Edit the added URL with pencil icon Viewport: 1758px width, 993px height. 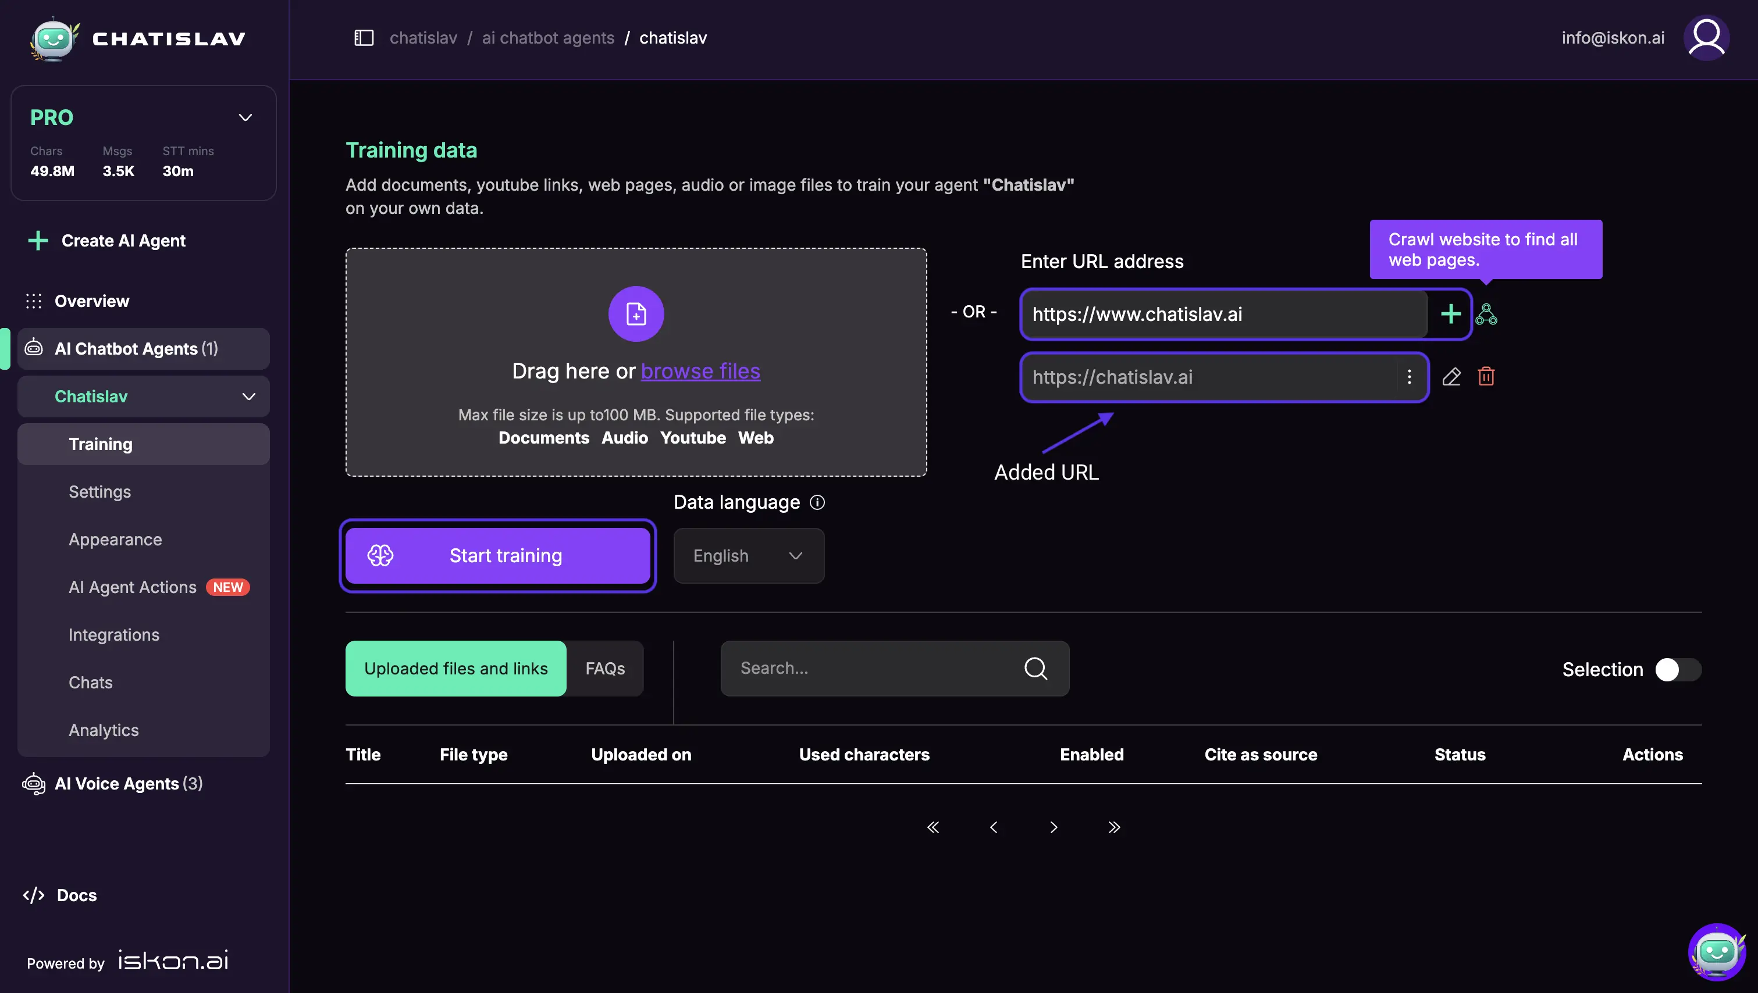tap(1451, 377)
